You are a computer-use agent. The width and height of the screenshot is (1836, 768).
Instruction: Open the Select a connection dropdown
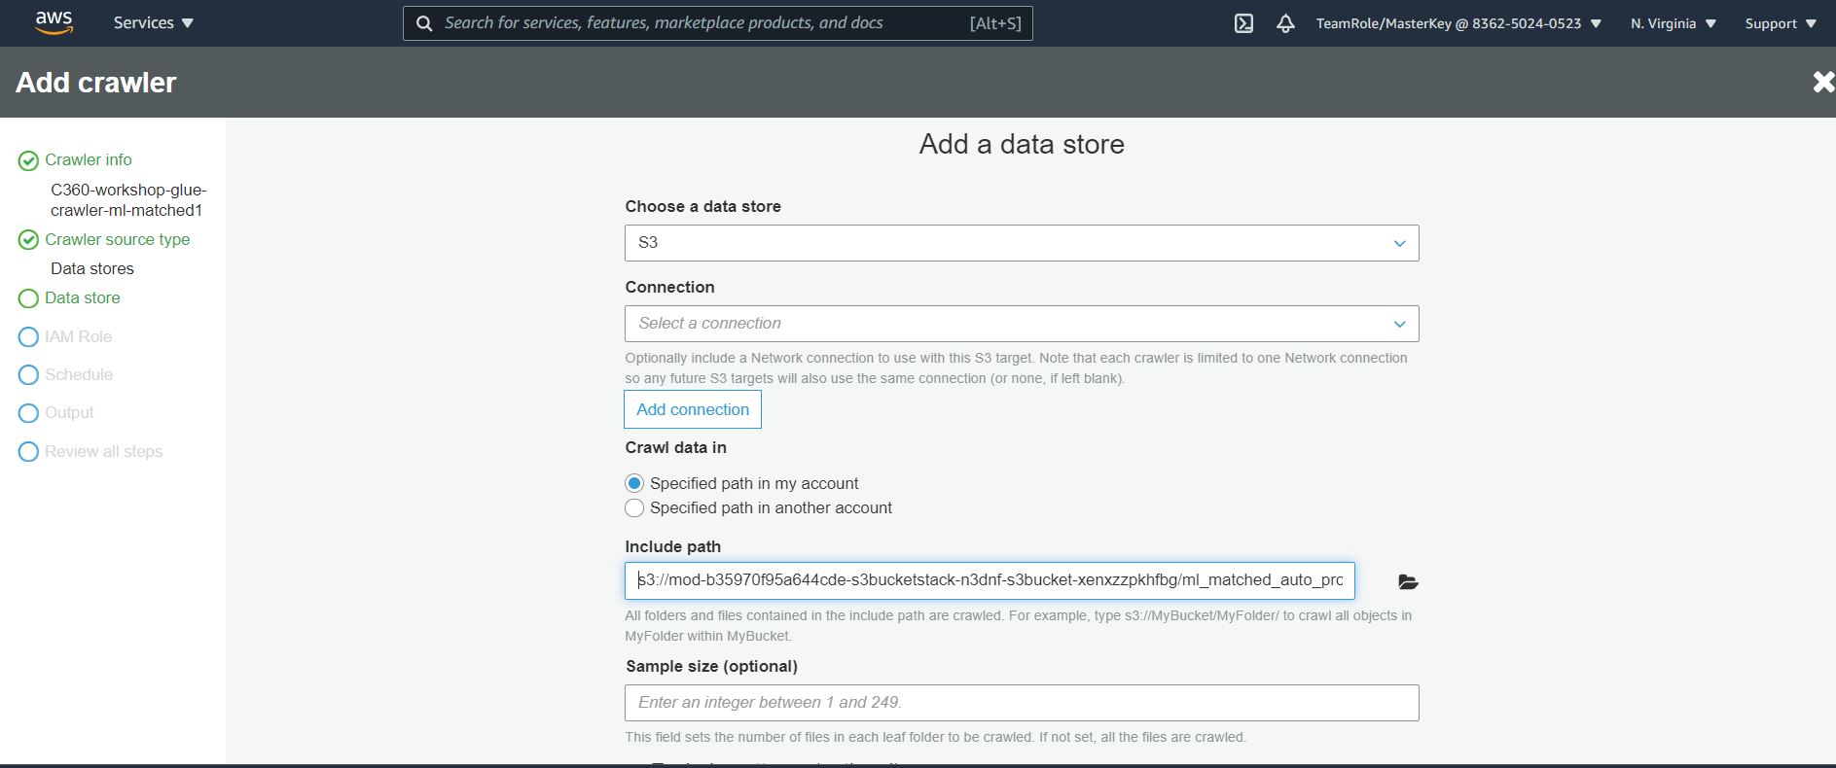tap(1021, 324)
